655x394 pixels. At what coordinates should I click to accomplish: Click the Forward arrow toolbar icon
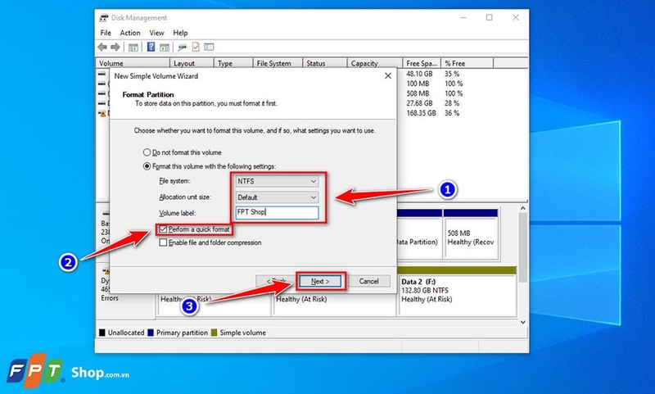coord(115,48)
